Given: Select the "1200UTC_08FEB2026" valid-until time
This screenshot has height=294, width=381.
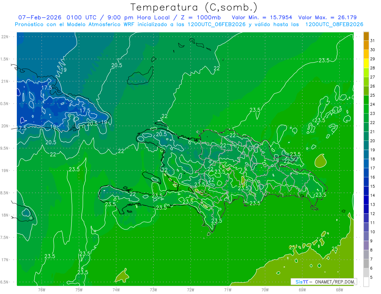Looking at the screenshot, I should [334, 24].
